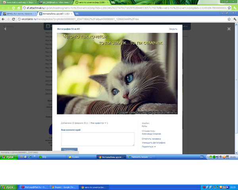The width and height of the screenshot is (238, 190).
Task: Open the wrench menu next to the vkontakte.ru bar
Action: [x=235, y=19]
